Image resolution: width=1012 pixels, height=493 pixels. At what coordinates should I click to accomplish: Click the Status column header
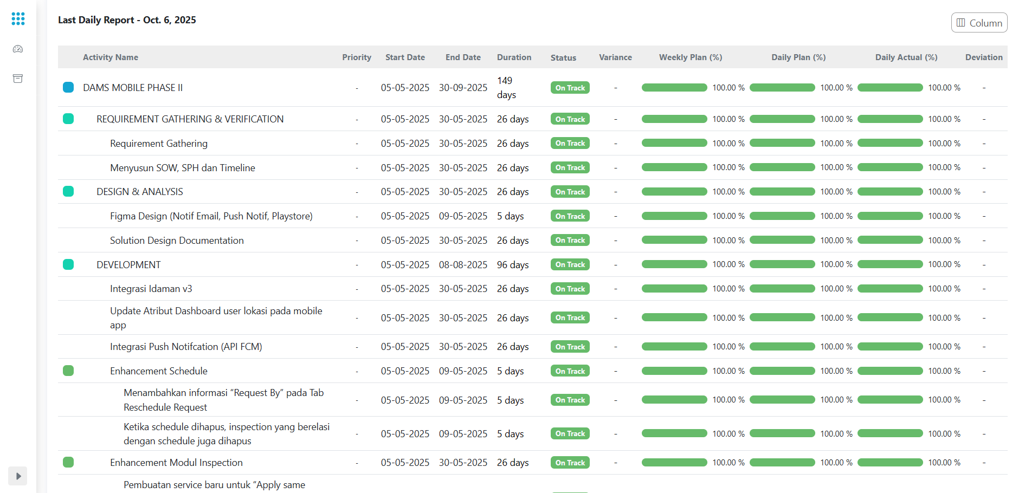563,58
